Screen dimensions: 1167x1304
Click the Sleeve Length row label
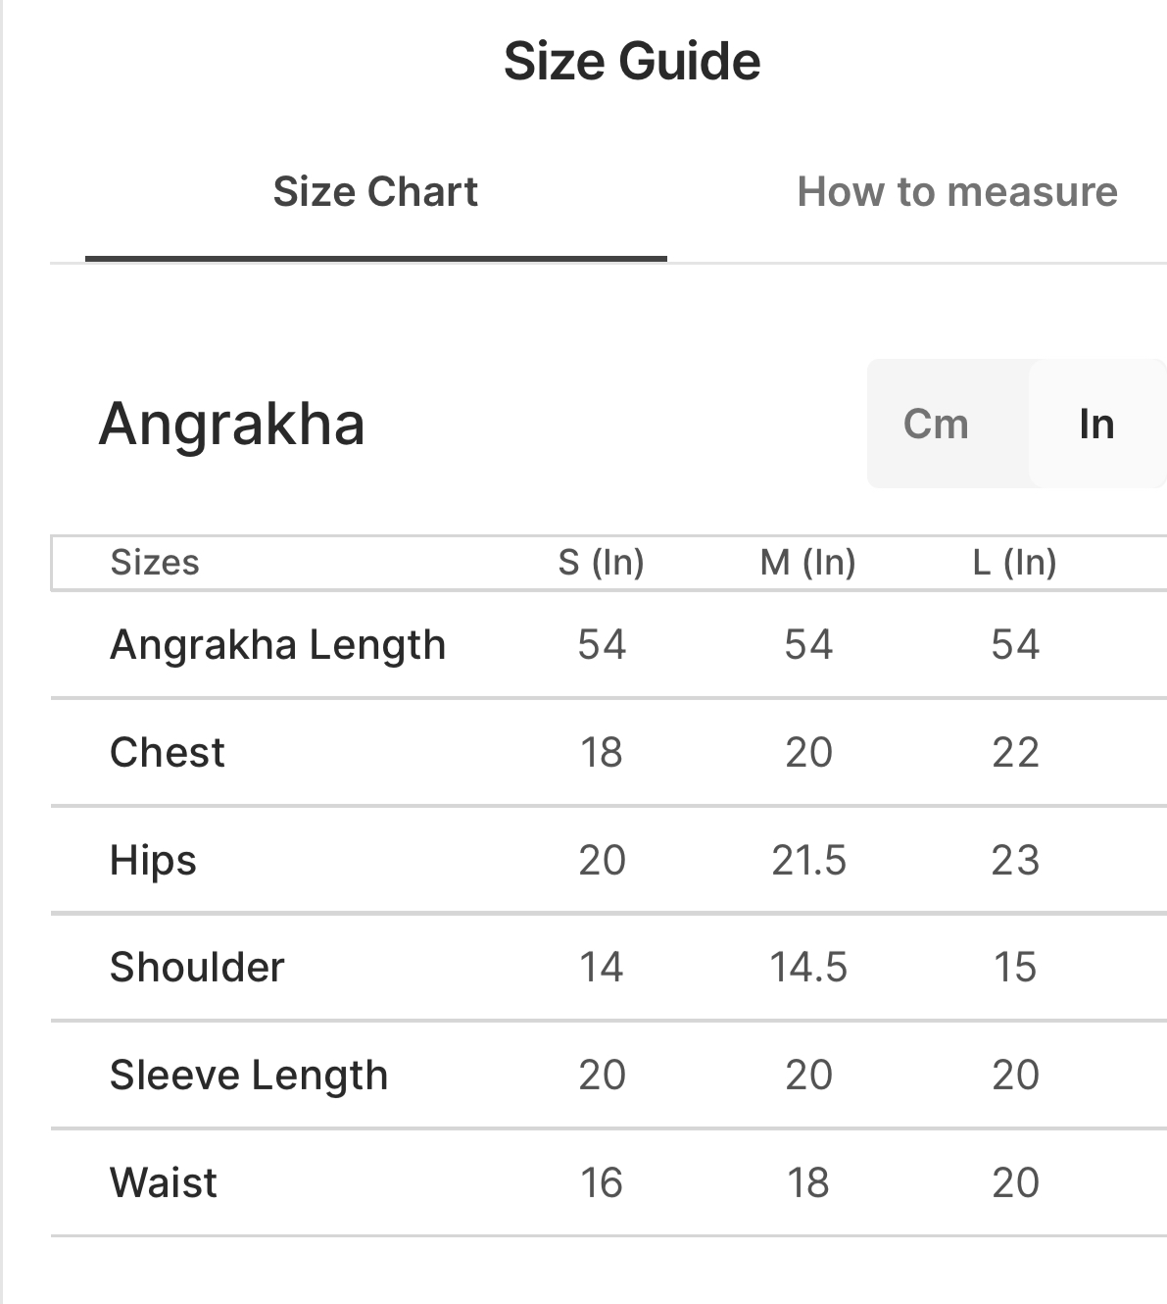pyautogui.click(x=249, y=1076)
